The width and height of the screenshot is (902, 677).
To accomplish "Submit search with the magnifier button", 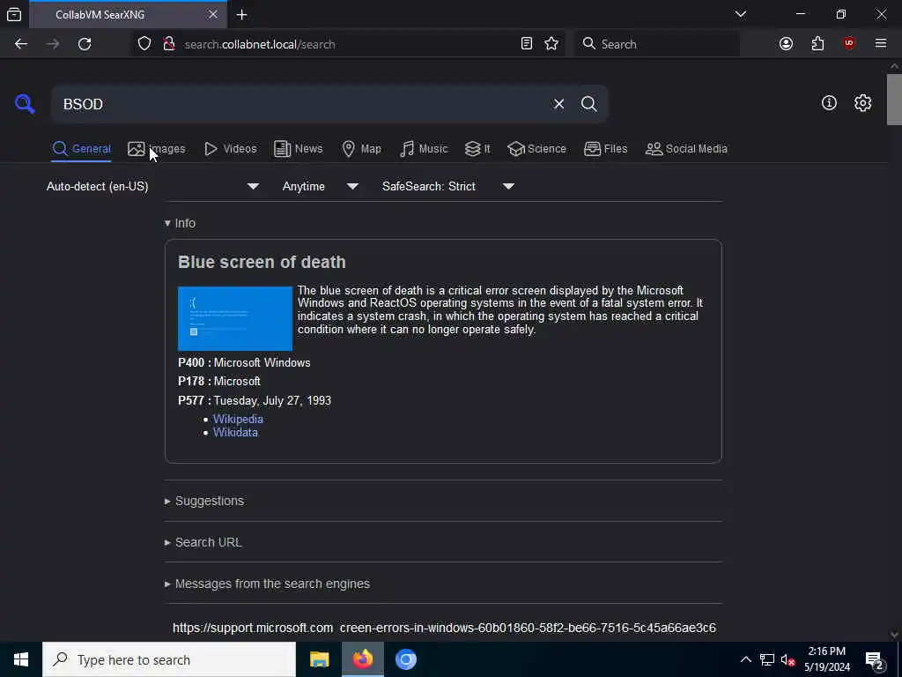I will pyautogui.click(x=588, y=104).
